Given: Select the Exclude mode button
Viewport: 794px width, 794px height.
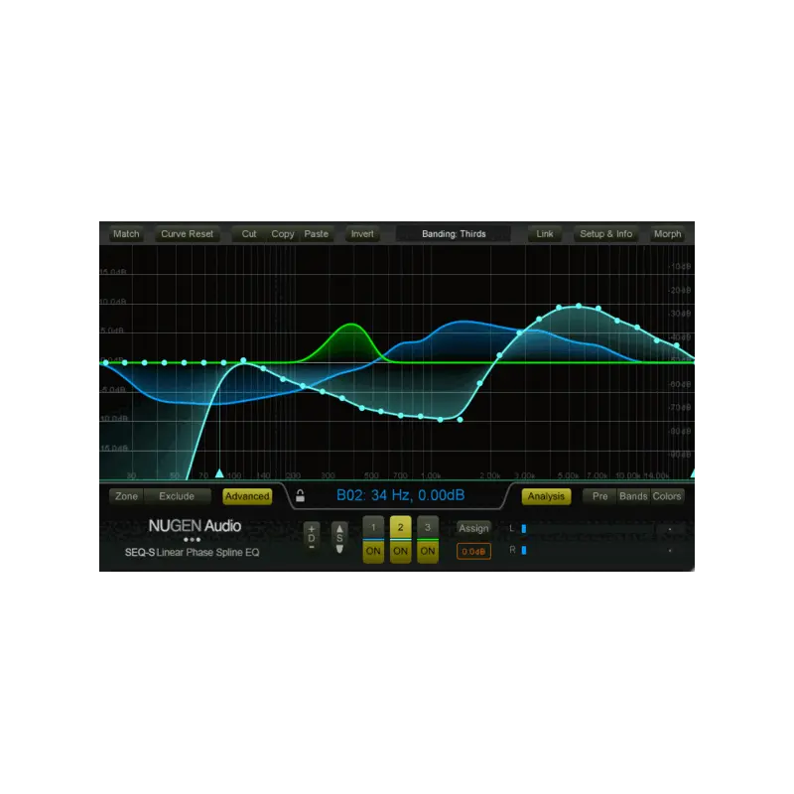Looking at the screenshot, I should pyautogui.click(x=177, y=496).
